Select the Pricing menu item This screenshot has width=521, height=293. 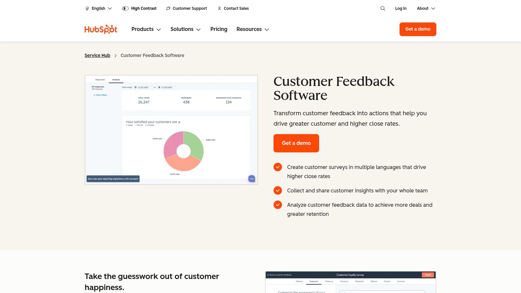tap(218, 29)
